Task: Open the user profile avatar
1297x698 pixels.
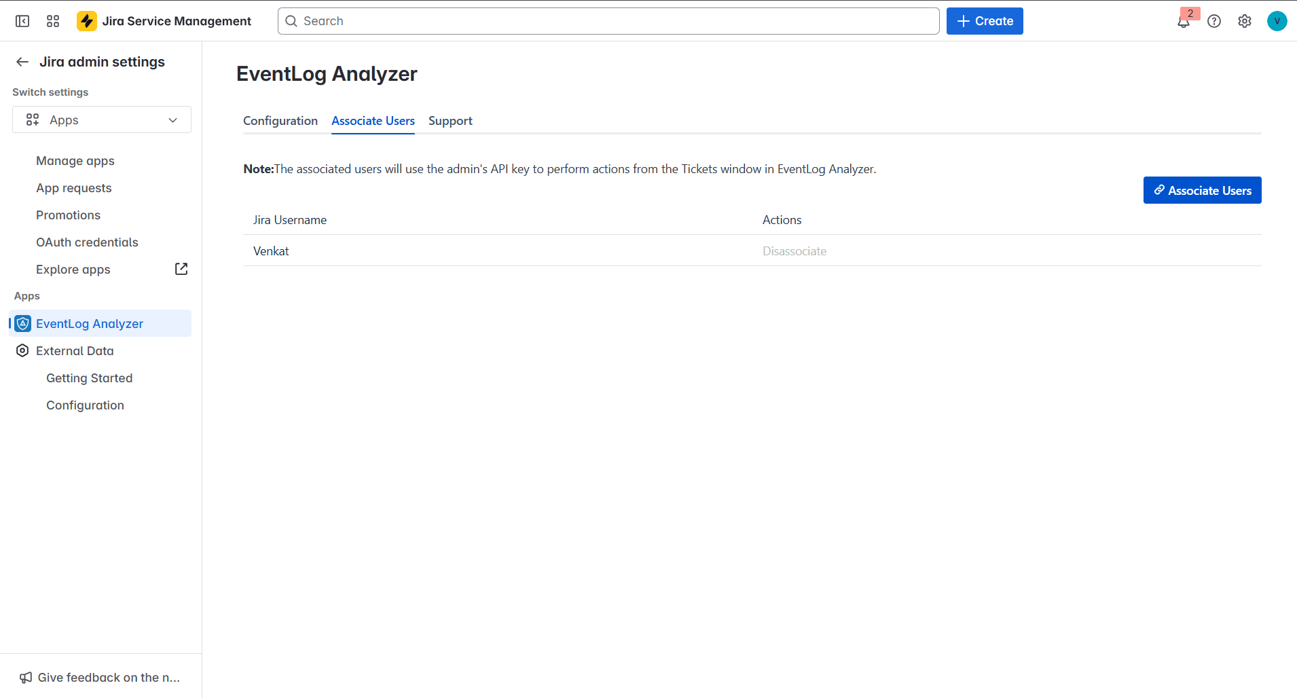Action: point(1277,21)
